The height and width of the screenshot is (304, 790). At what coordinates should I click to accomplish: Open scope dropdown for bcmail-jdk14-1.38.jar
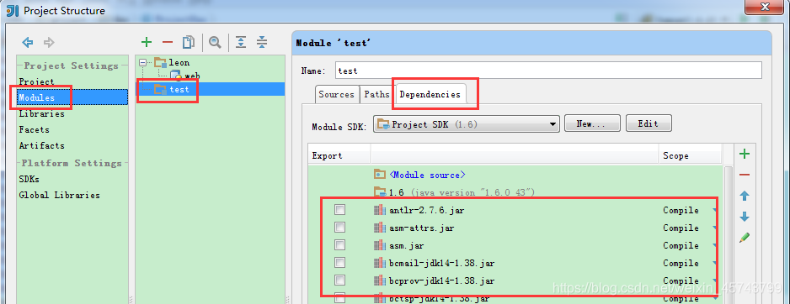(x=715, y=264)
